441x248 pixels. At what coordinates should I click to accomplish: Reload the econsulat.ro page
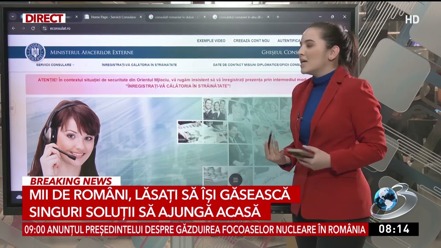tap(33, 28)
